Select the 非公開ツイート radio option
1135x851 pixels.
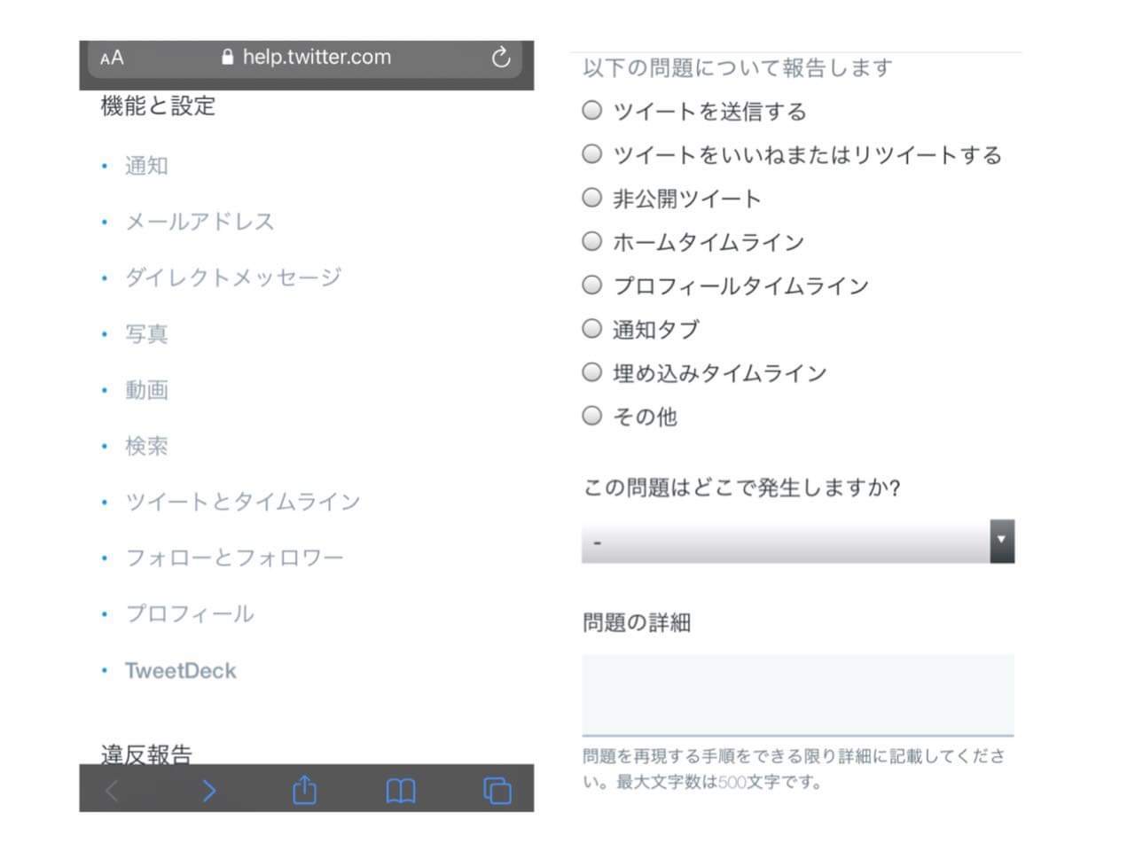point(592,197)
